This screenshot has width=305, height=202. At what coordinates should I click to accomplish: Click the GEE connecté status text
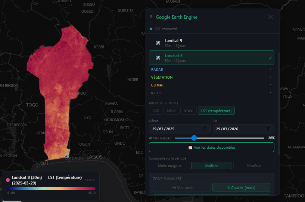tap(165, 29)
